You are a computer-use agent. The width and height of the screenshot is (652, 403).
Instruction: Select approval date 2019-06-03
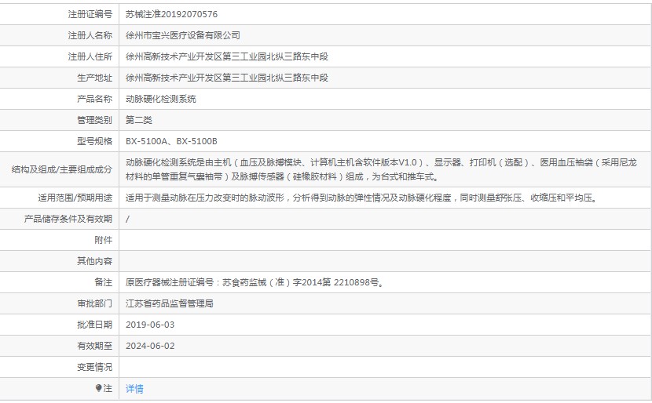point(150,325)
